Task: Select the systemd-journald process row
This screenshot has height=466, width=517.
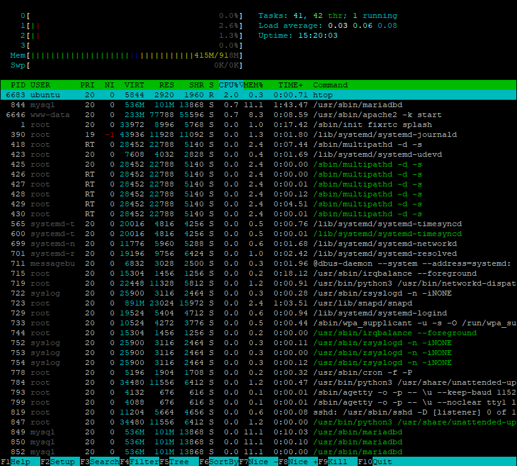Action: (258, 134)
